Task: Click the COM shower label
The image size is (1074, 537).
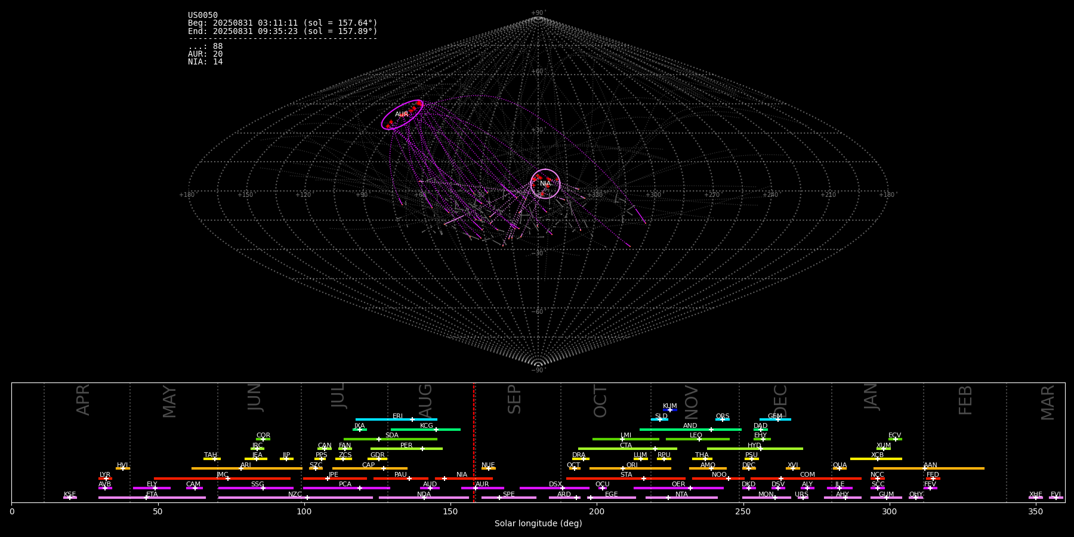Action: click(x=807, y=475)
